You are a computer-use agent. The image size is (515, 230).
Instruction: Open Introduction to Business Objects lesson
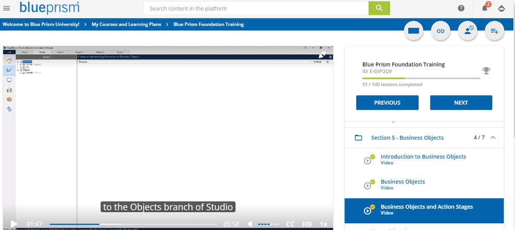[423, 157]
